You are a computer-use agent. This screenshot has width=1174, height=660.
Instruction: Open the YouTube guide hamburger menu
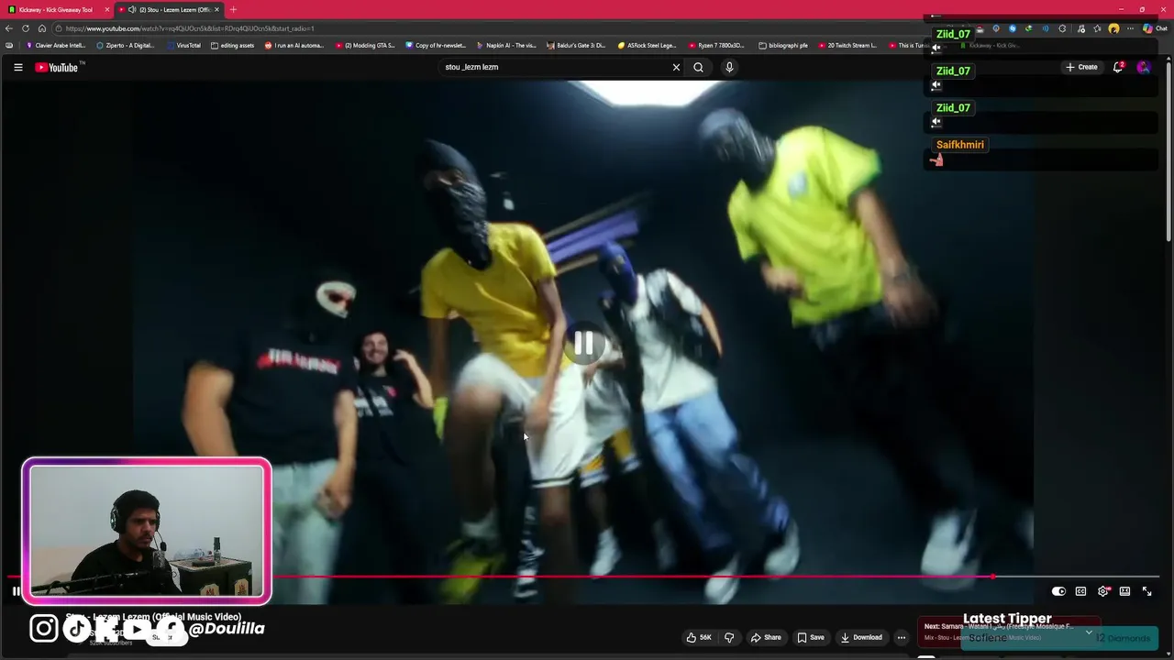click(17, 67)
